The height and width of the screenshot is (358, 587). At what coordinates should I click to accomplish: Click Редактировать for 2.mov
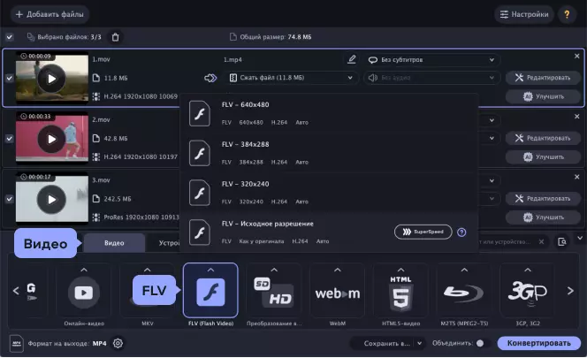click(x=543, y=138)
